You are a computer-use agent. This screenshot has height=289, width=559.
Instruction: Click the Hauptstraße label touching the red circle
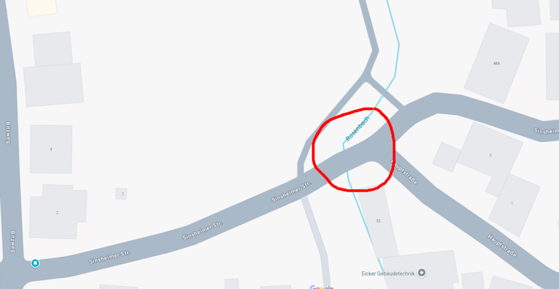pyautogui.click(x=405, y=172)
